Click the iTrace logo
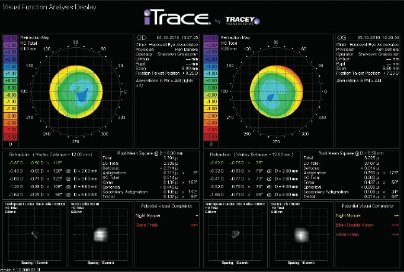The height and width of the screenshot is (272, 404). pos(177,17)
